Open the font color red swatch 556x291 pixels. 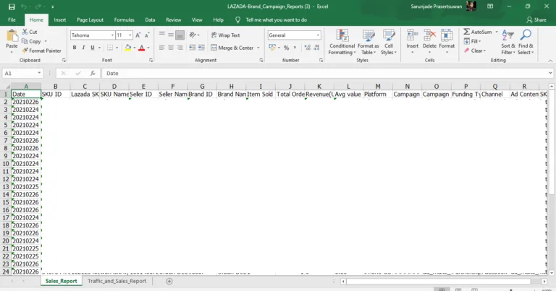pyautogui.click(x=142, y=48)
